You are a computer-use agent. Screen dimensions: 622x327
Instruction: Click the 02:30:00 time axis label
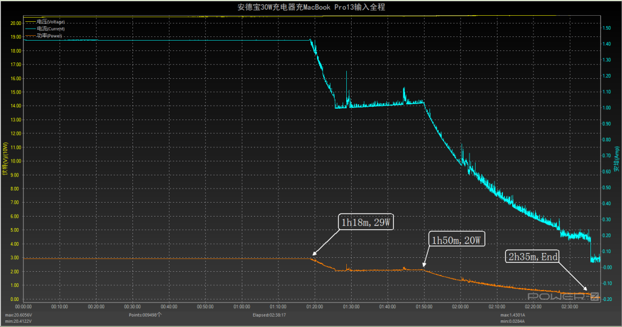[570, 307]
